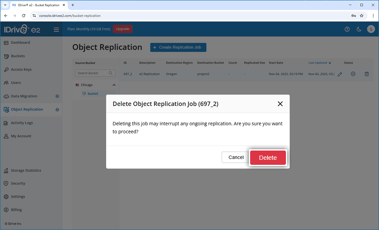This screenshot has height=230, width=379.
Task: Click Data Migration info icon
Action: [57, 96]
